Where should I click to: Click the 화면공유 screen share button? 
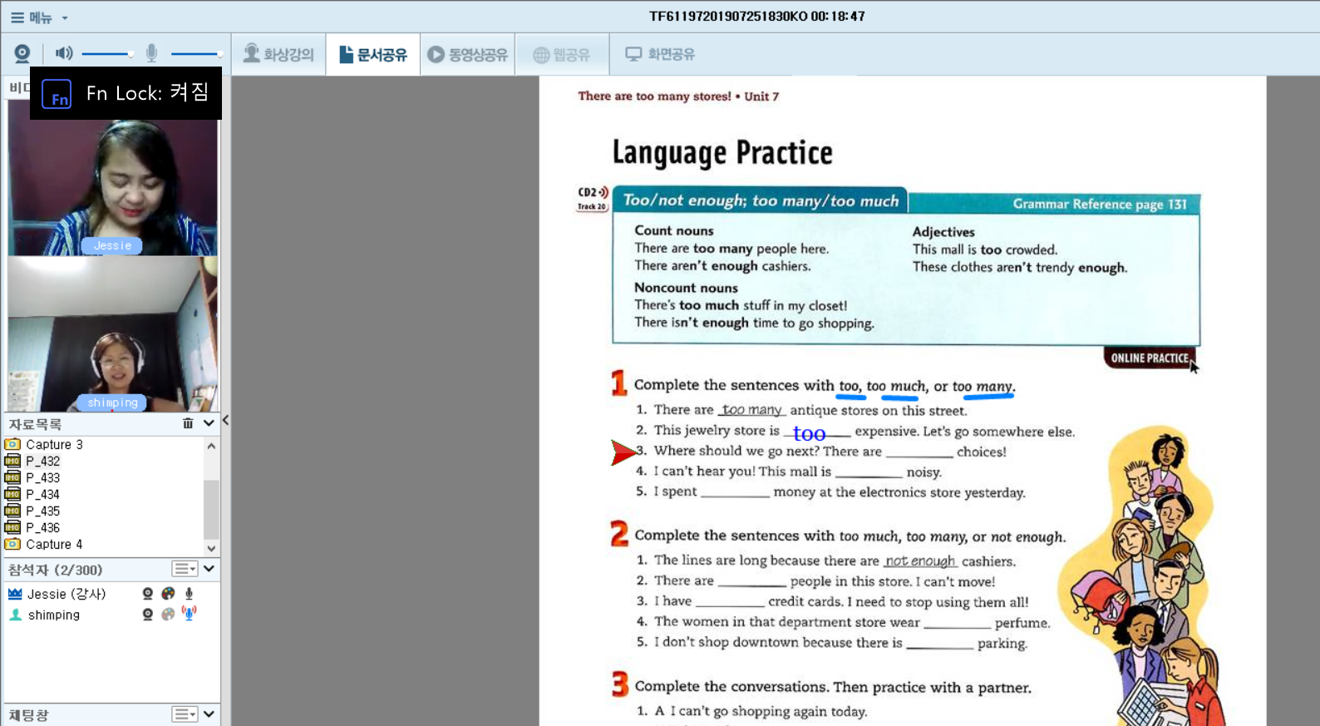[660, 55]
